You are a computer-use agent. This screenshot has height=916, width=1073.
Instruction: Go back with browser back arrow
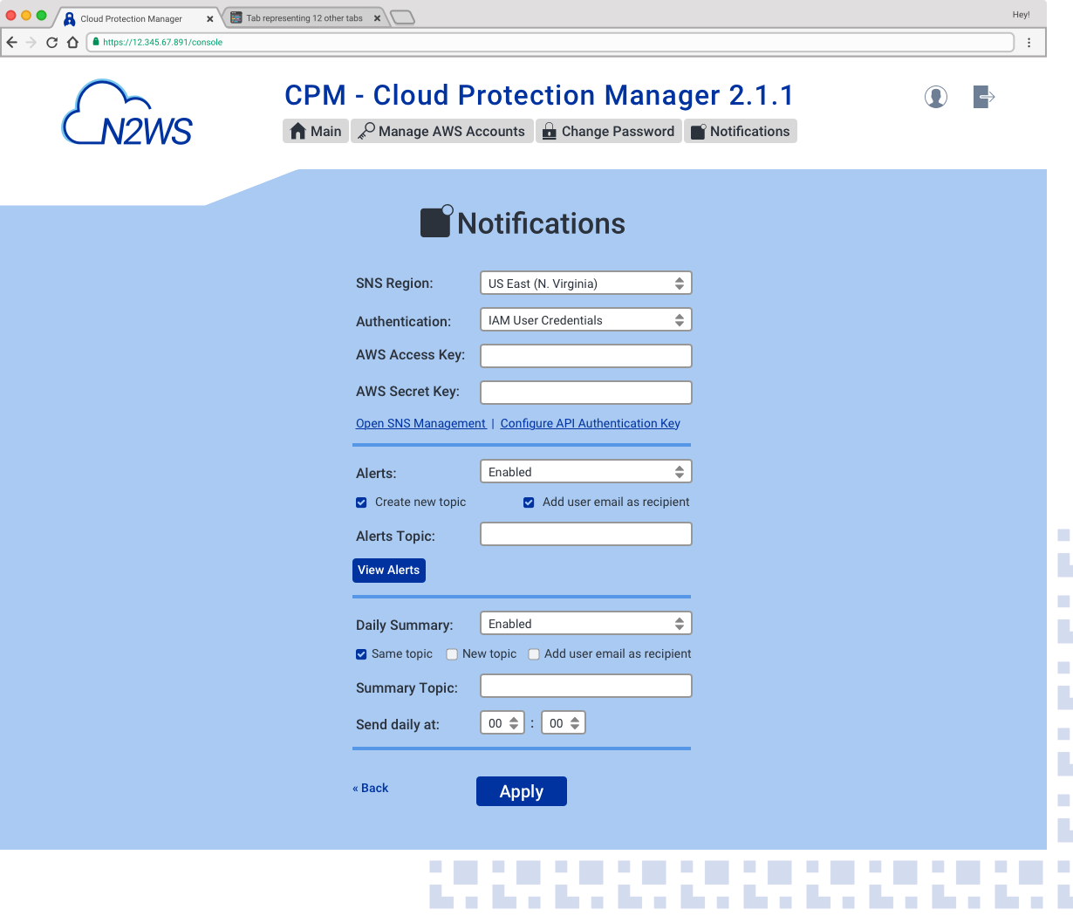pyautogui.click(x=11, y=42)
